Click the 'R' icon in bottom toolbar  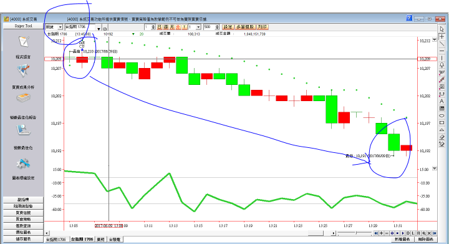pyautogui.click(x=418, y=233)
